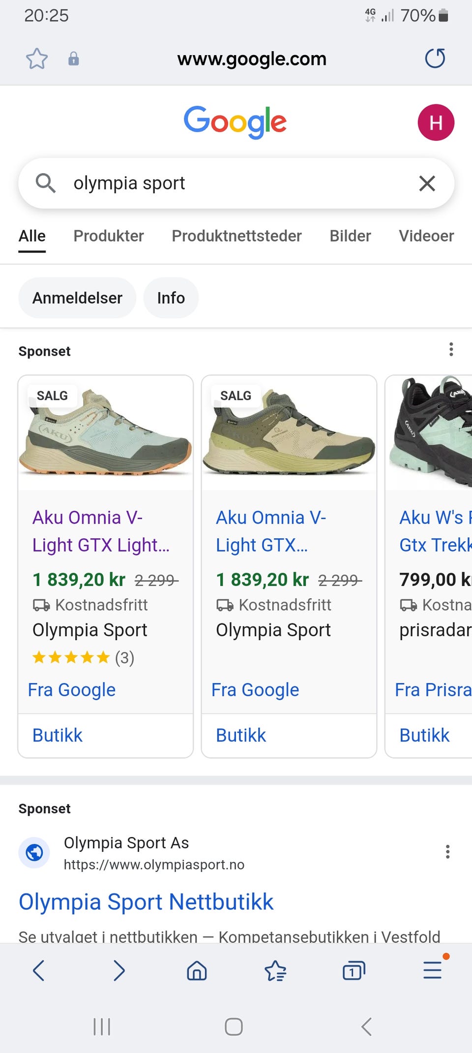Image resolution: width=472 pixels, height=1053 pixels.
Task: Go back with browser back arrow
Action: coord(39,970)
